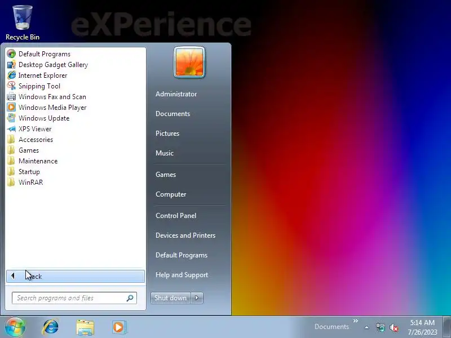Open Windows Media Player from the taskbar
This screenshot has height=338, width=451.
[x=119, y=327]
